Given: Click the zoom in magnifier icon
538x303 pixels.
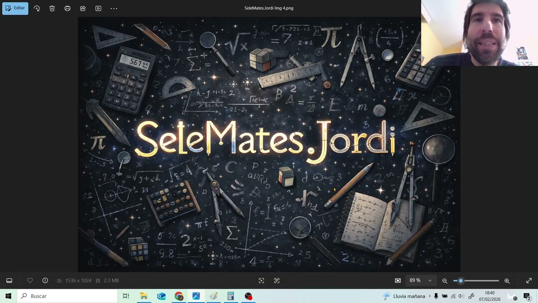Looking at the screenshot, I should 507,281.
